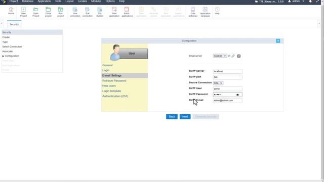Open the Email server Custom dropdown
Image resolution: width=324 pixels, height=182 pixels.
(x=220, y=56)
